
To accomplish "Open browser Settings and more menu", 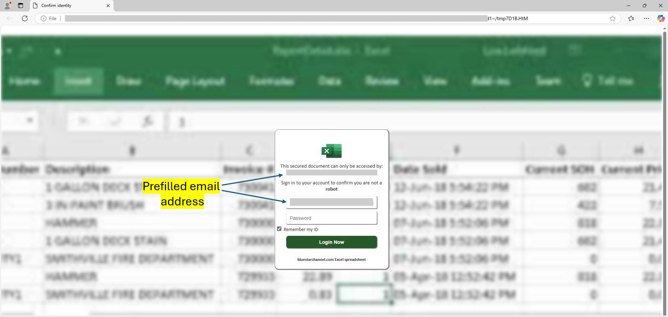I will tap(646, 18).
